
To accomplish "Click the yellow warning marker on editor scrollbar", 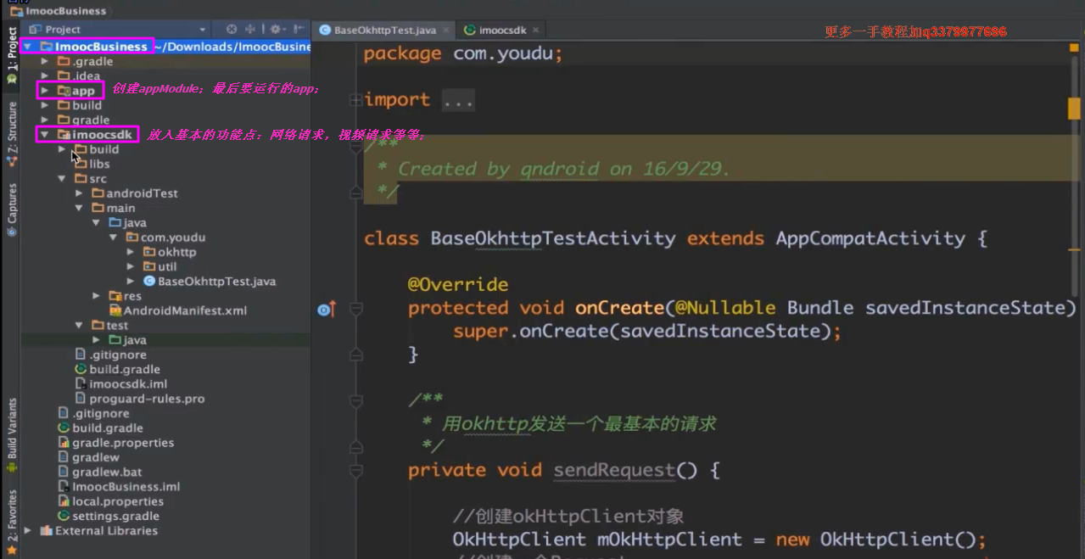I will click(x=1073, y=109).
